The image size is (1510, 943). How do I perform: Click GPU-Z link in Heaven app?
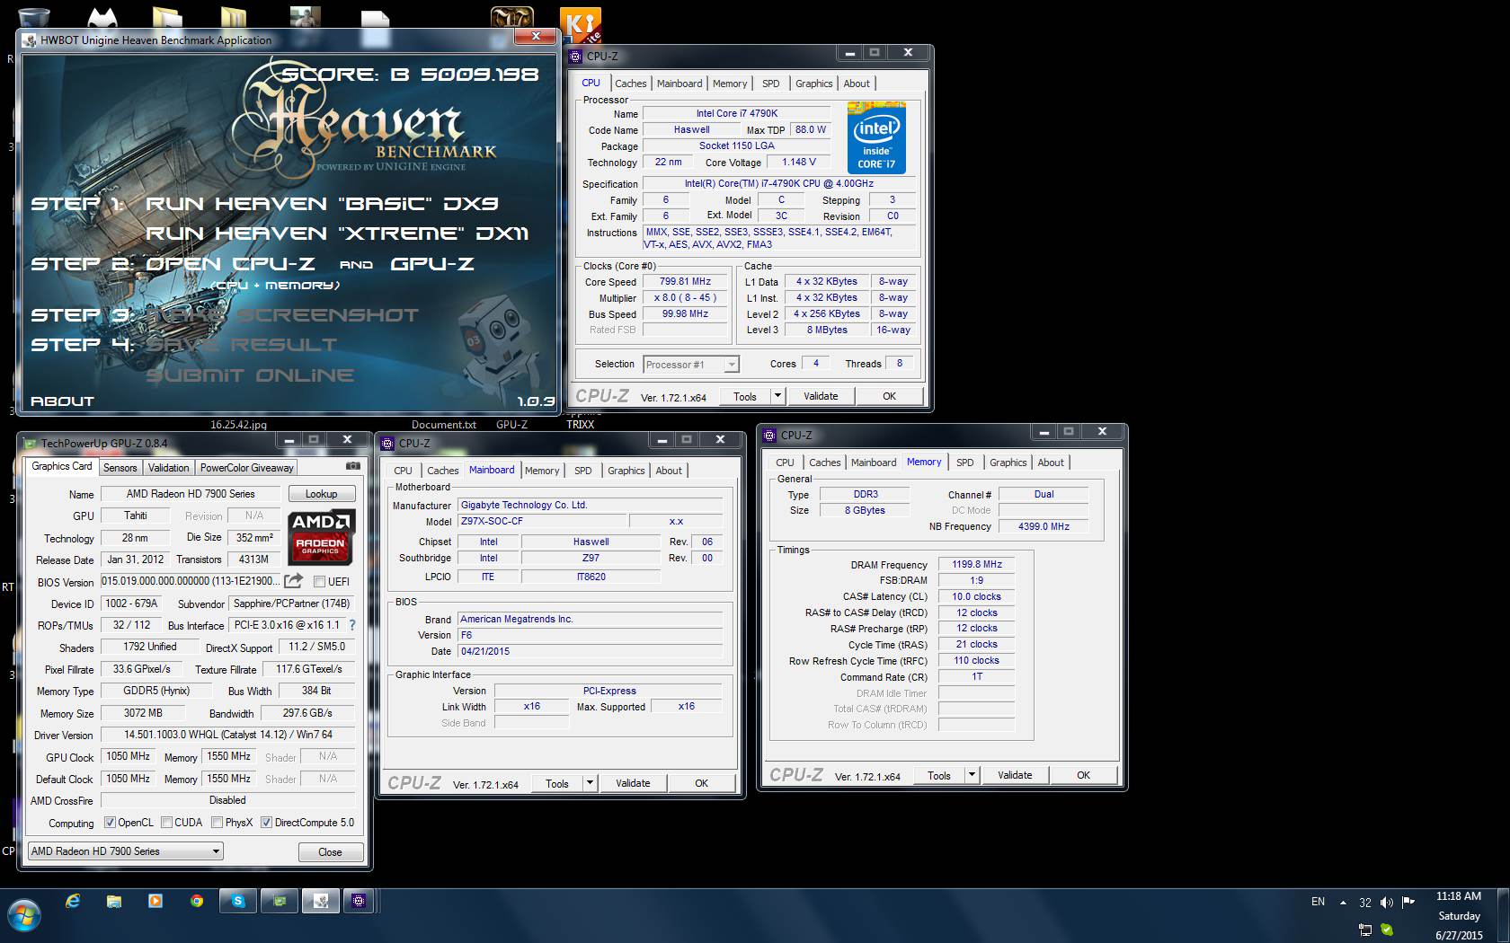pyautogui.click(x=432, y=264)
